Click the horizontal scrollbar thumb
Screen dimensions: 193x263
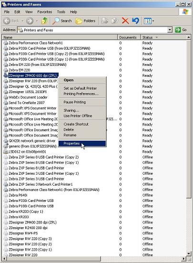[x=53, y=259]
